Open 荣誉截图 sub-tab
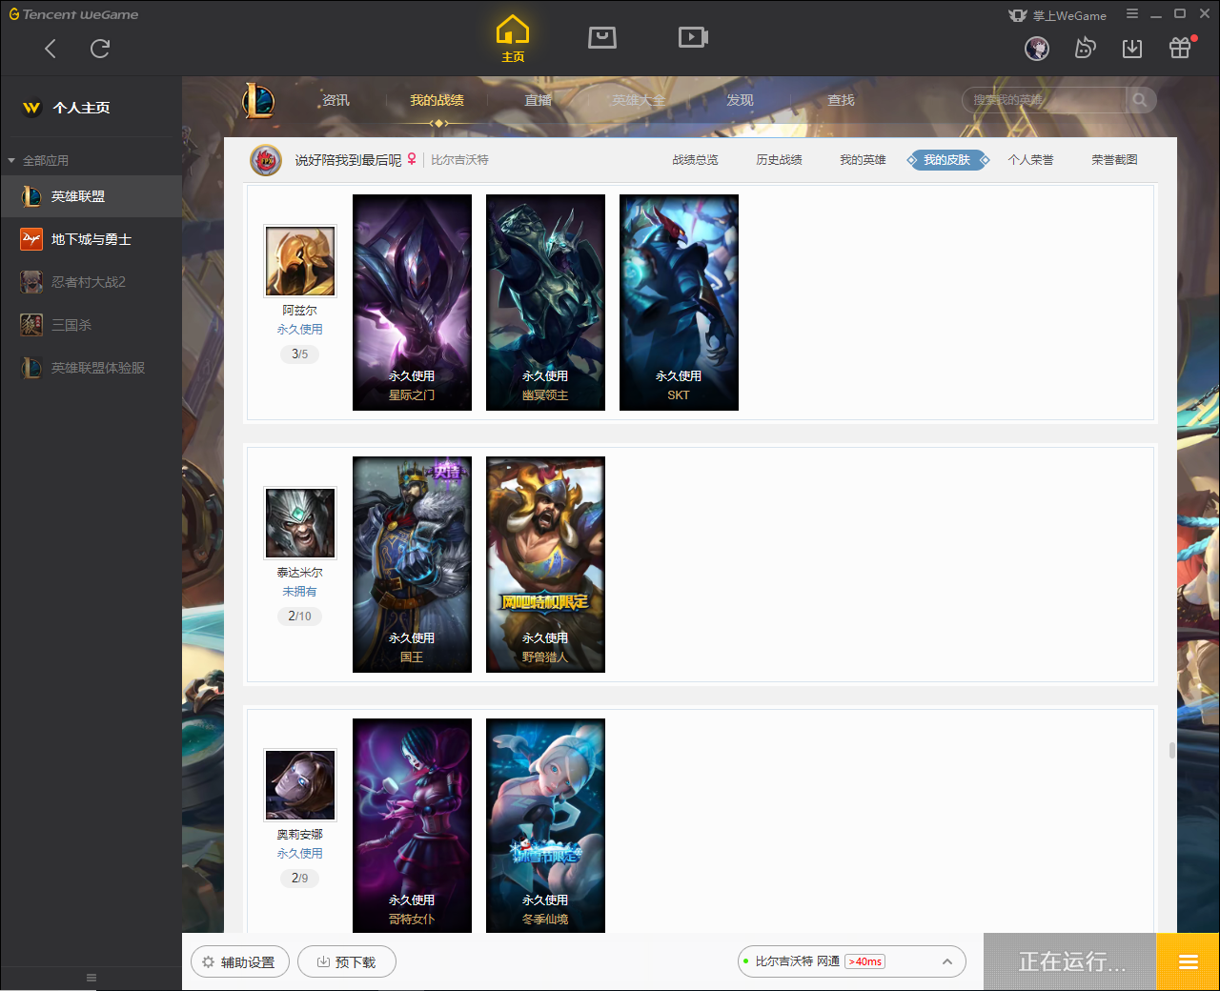This screenshot has width=1220, height=991. 1114,160
